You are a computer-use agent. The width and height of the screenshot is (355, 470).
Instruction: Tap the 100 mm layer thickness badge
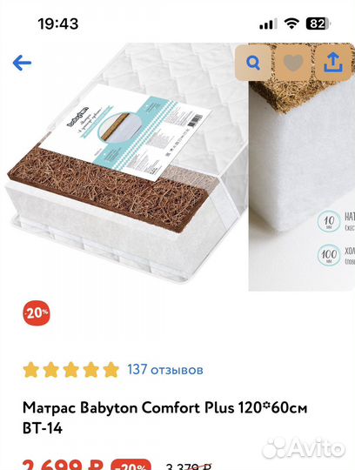329,255
